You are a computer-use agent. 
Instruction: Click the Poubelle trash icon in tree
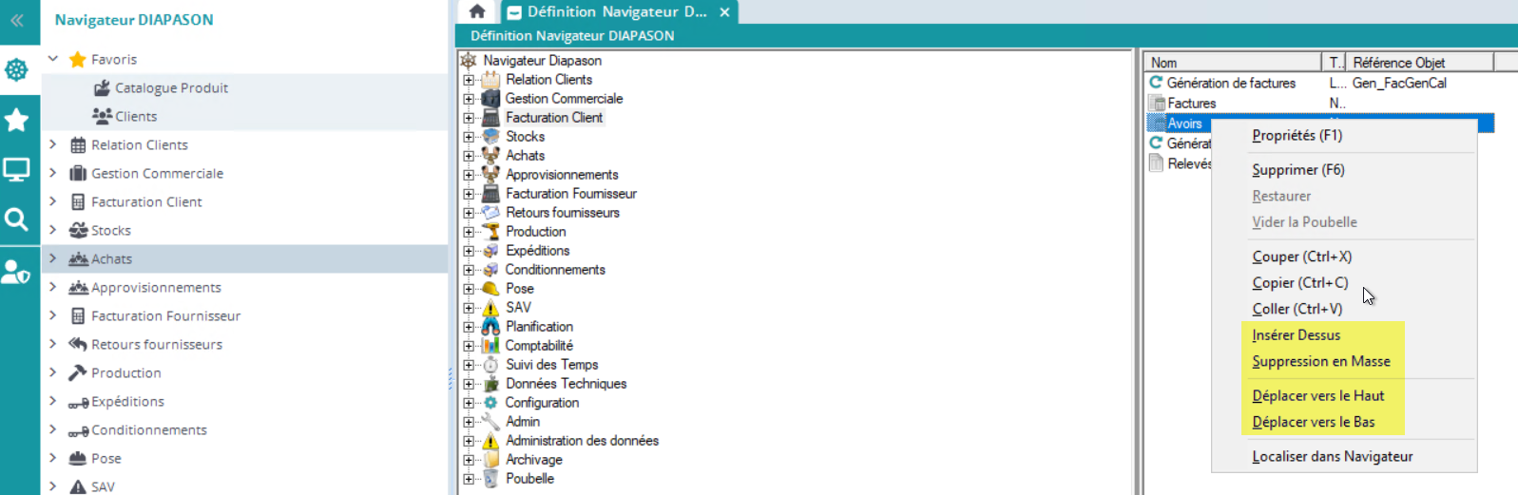[x=490, y=479]
